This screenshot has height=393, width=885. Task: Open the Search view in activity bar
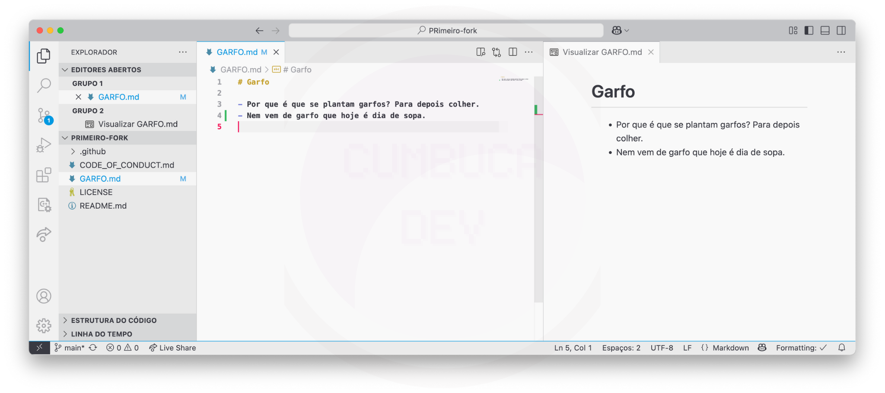44,85
